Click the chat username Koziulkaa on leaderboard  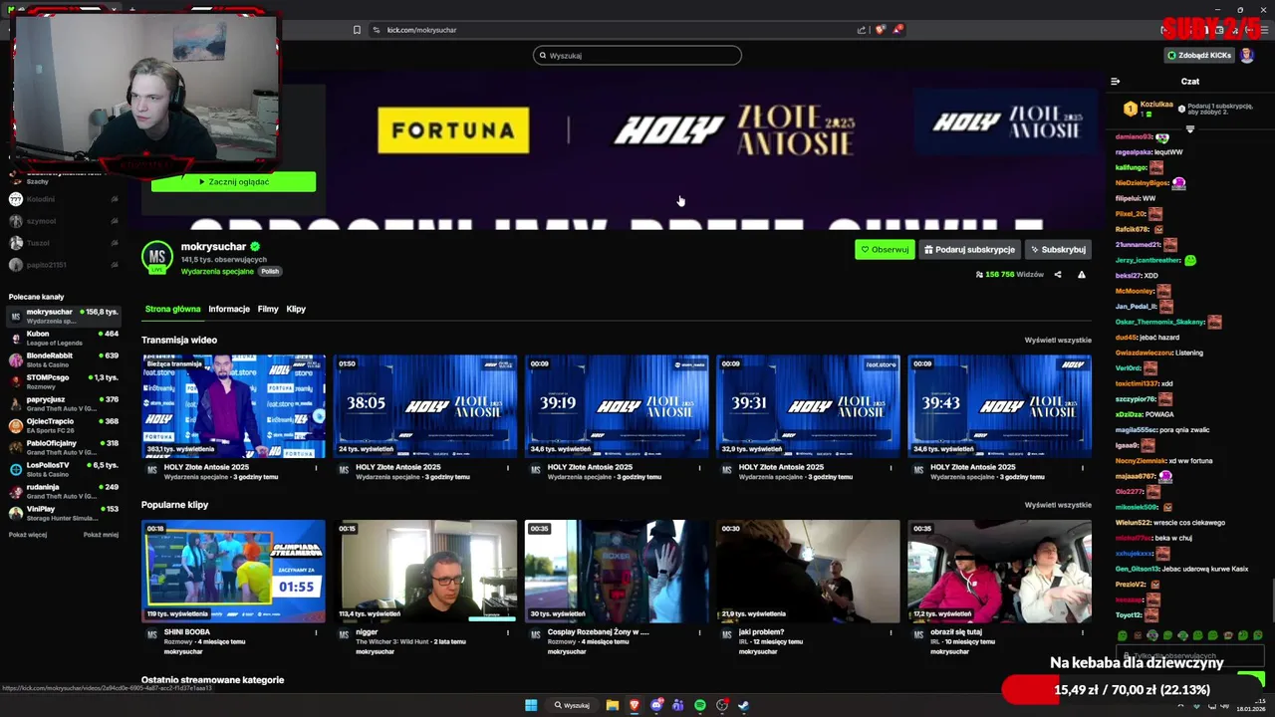pos(1156,104)
